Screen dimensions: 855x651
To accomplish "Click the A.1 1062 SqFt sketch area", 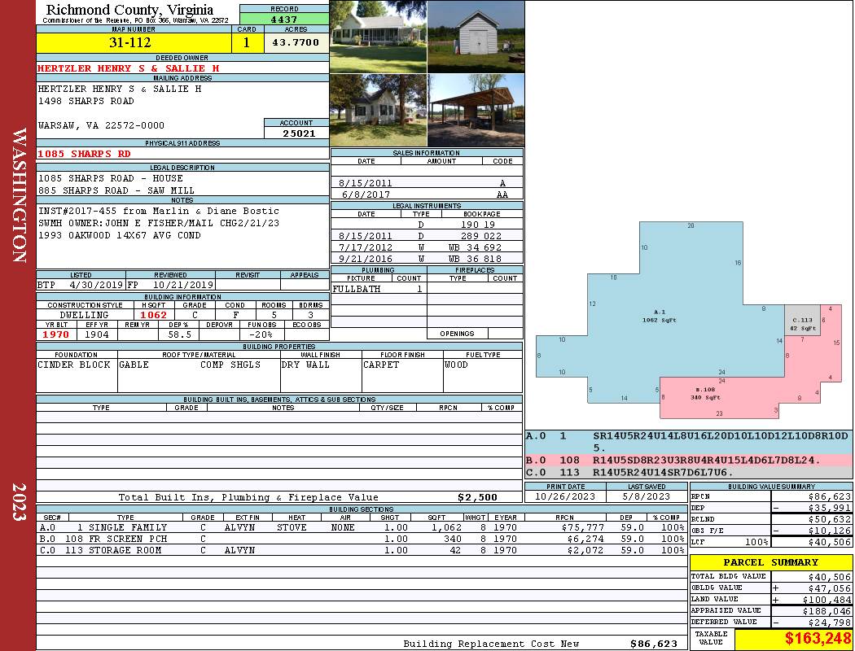I will (660, 316).
